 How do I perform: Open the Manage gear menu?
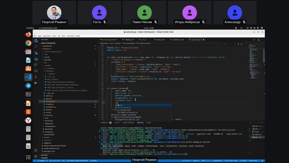tap(36, 156)
